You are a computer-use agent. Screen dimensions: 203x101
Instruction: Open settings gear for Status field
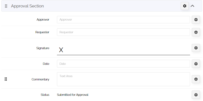[196, 95]
